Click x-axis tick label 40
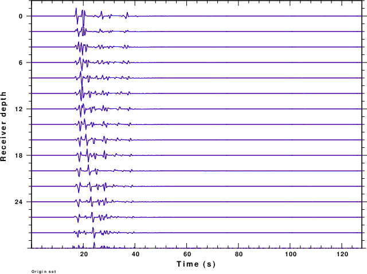 (135, 254)
